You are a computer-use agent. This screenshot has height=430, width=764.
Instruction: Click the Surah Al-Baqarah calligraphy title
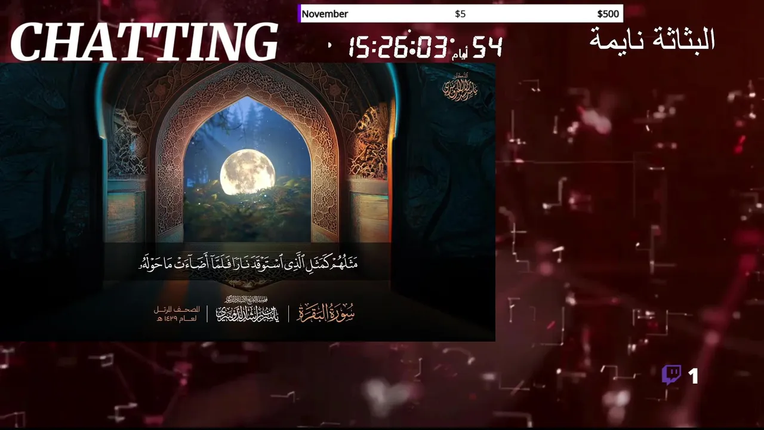pos(326,312)
